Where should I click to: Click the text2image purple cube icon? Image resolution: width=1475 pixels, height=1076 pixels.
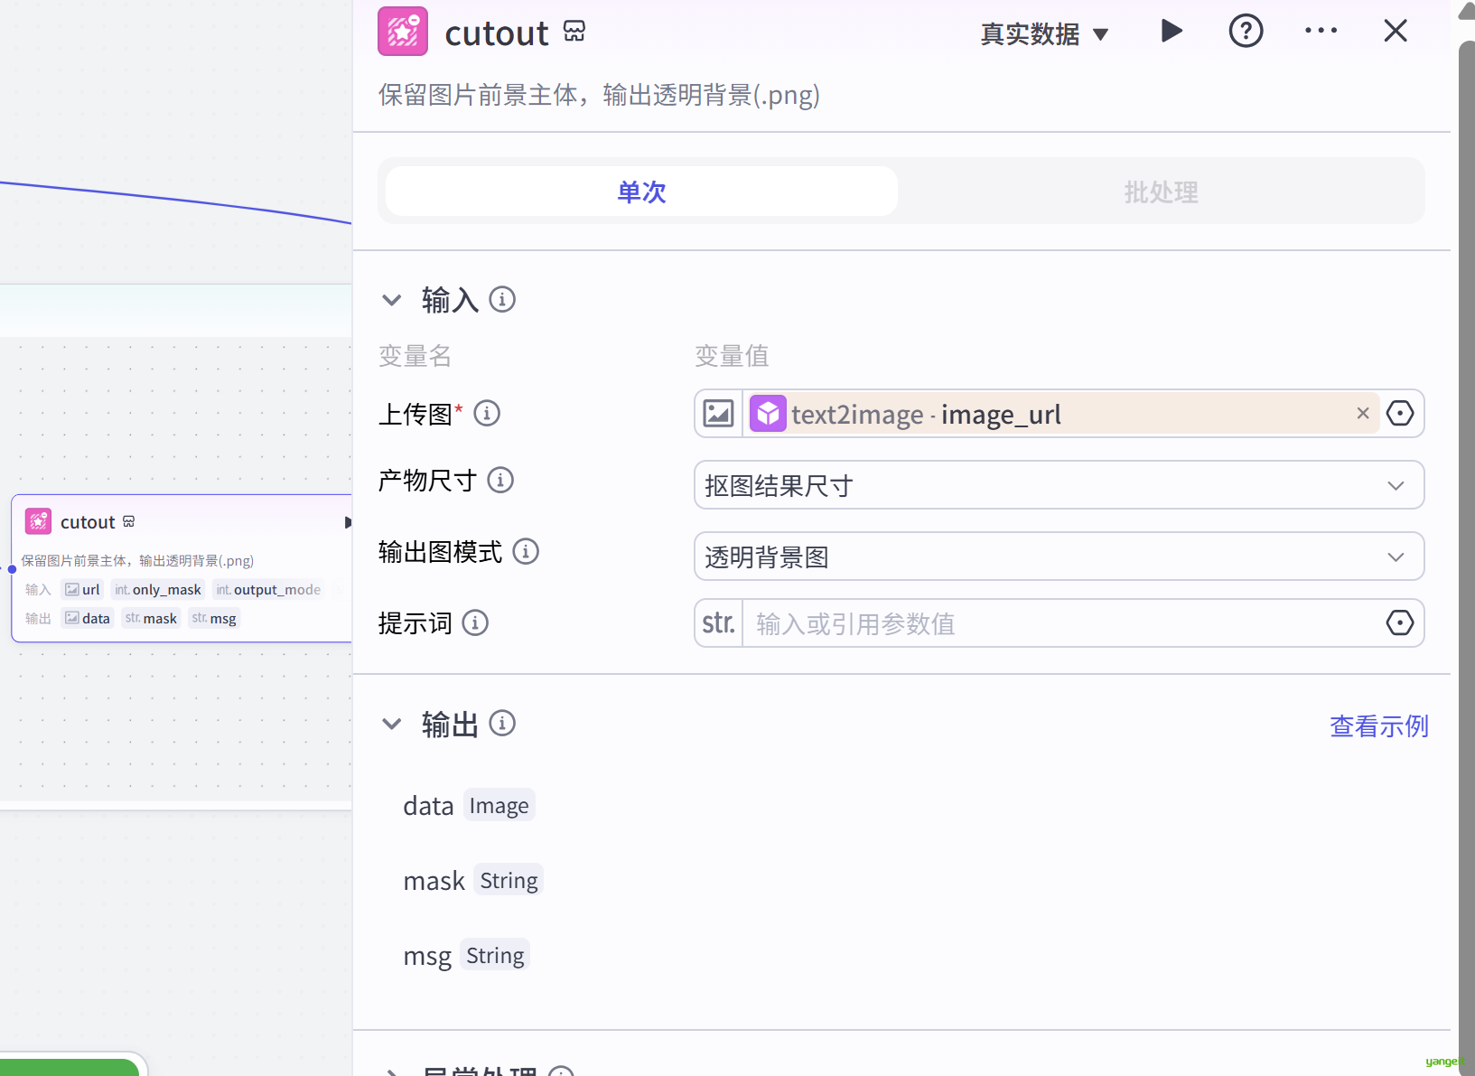point(768,414)
